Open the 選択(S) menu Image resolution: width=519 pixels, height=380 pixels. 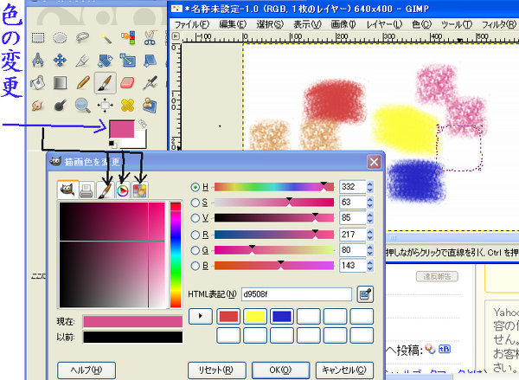pos(270,24)
